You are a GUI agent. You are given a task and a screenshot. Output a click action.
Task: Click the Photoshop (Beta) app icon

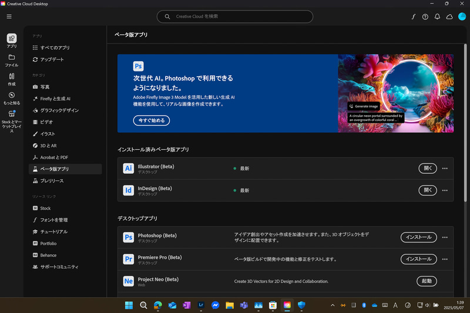pyautogui.click(x=128, y=237)
